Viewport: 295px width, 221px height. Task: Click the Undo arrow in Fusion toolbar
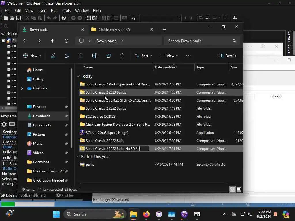pyautogui.click(x=48, y=18)
